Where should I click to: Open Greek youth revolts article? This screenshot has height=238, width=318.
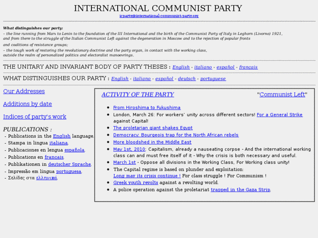(x=136, y=183)
